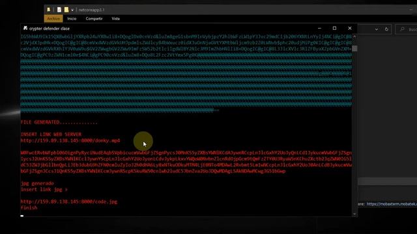The width and height of the screenshot is (417, 234).
Task: Click the 'insert link jpg' prompt line
Action: tap(44, 189)
